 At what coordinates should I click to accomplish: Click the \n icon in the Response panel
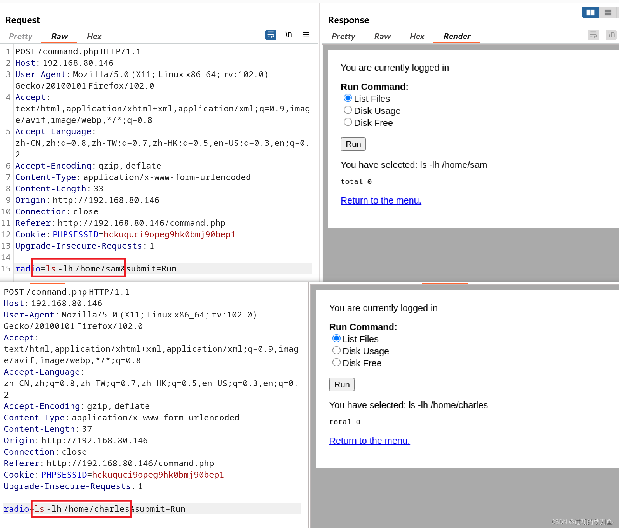(611, 35)
